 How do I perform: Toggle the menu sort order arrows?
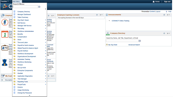tap(45, 9)
